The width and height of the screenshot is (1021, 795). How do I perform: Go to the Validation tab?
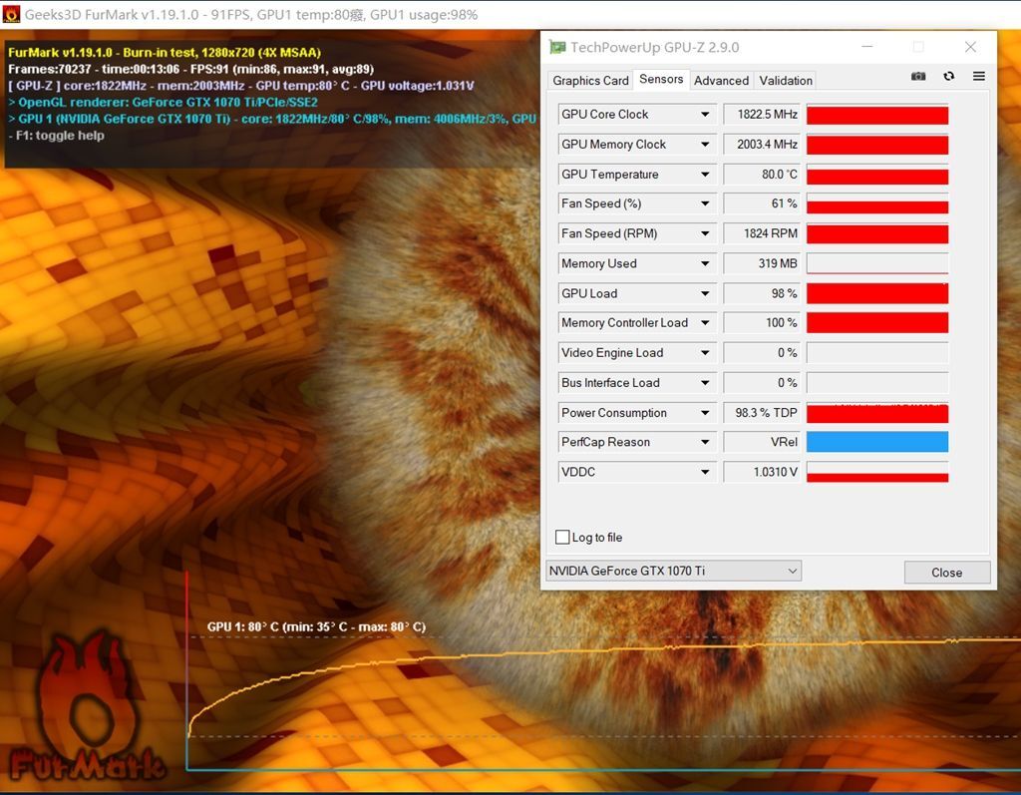point(786,81)
